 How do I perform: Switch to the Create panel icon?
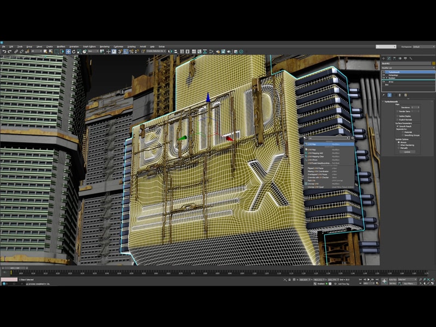point(384,58)
